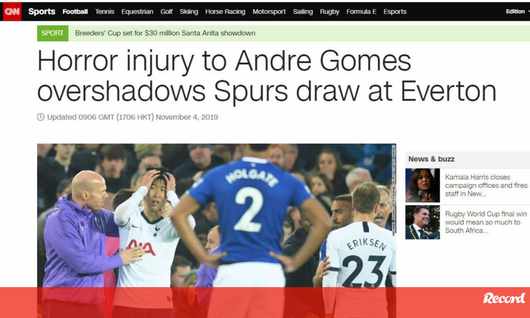The image size is (530, 318).
Task: Open the Sports section heading
Action: (x=42, y=12)
